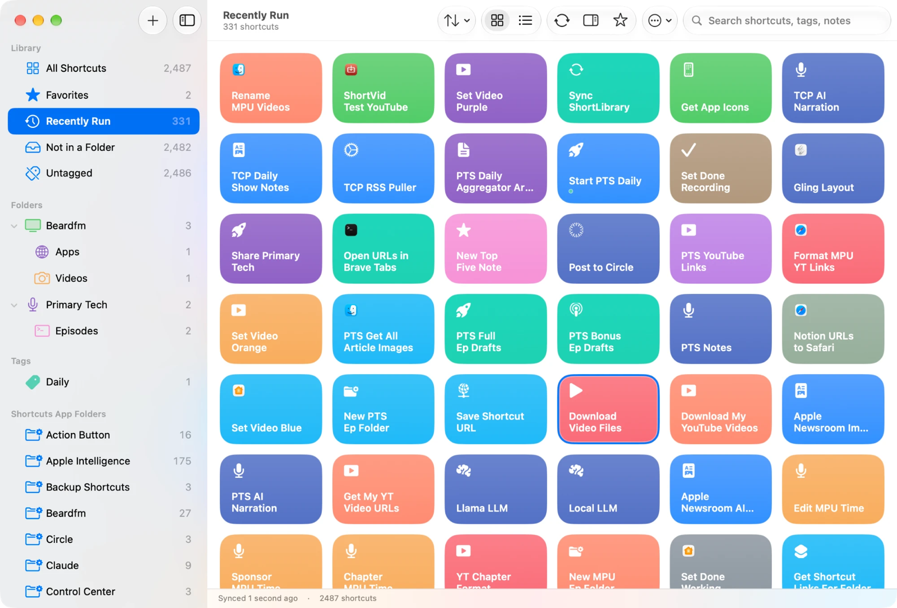Image resolution: width=897 pixels, height=608 pixels.
Task: Click the icon on Llama LLM tile
Action: 464,471
